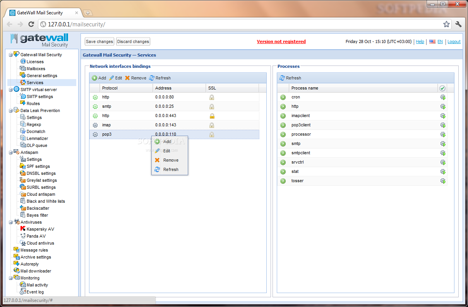The image size is (468, 307).
Task: Click Add in the bindings toolbar
Action: click(99, 78)
